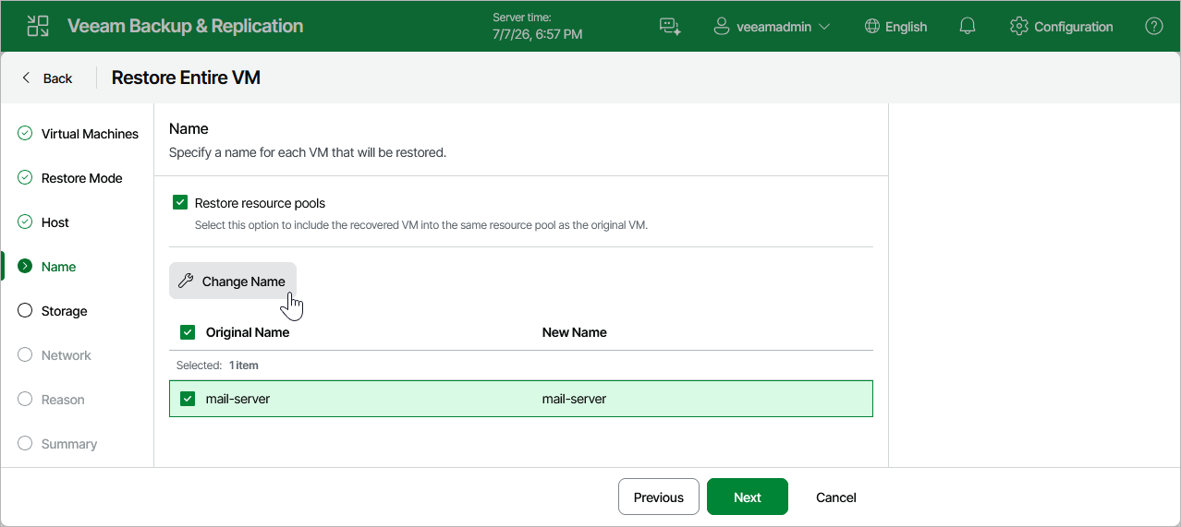
Task: Click the 'Selected: 1 item' status text
Action: coord(217,365)
